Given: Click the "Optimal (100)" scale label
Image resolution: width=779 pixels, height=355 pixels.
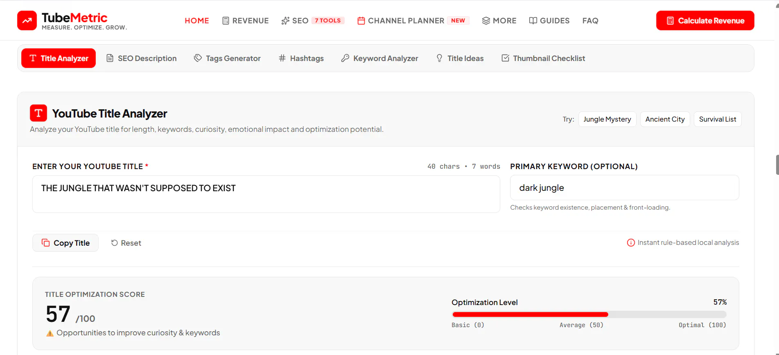Looking at the screenshot, I should tap(702, 325).
